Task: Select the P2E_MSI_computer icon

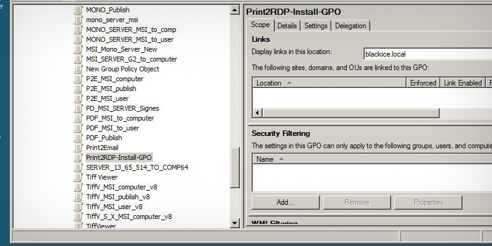Action: [x=78, y=79]
